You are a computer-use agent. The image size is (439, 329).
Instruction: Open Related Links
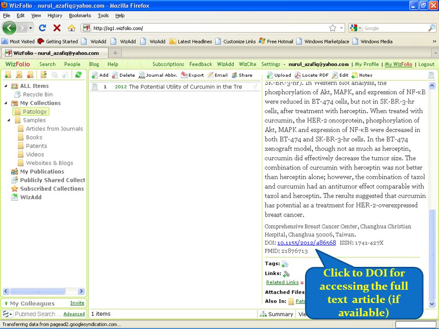(282, 282)
